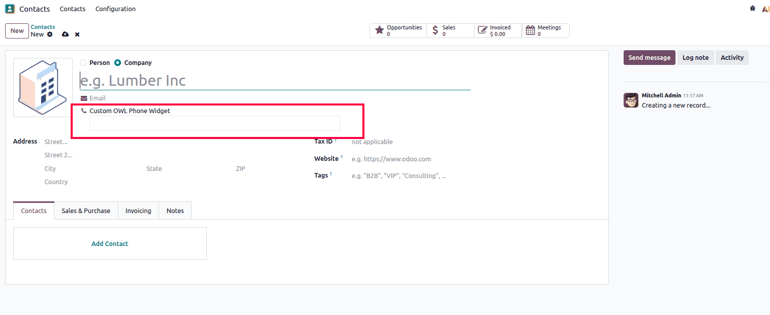Click Add Contact button
The width and height of the screenshot is (770, 315).
pyautogui.click(x=110, y=243)
